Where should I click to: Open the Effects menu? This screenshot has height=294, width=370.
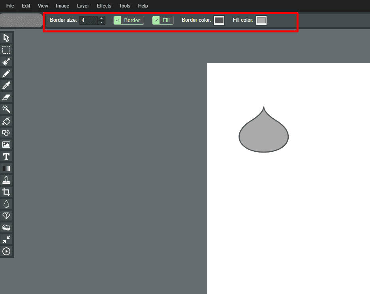coord(104,6)
